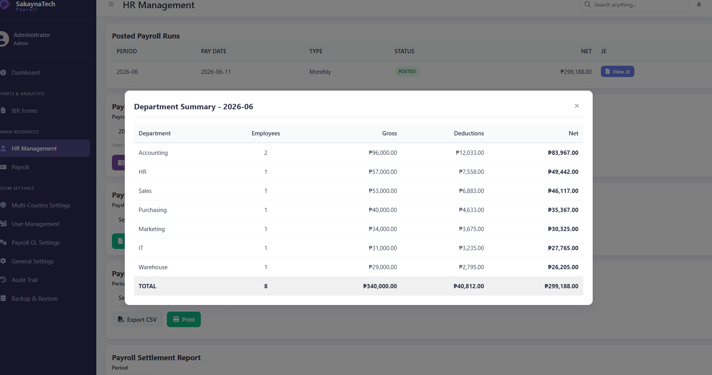This screenshot has height=375, width=712.
Task: Click the printer icon on Print button
Action: 176,319
